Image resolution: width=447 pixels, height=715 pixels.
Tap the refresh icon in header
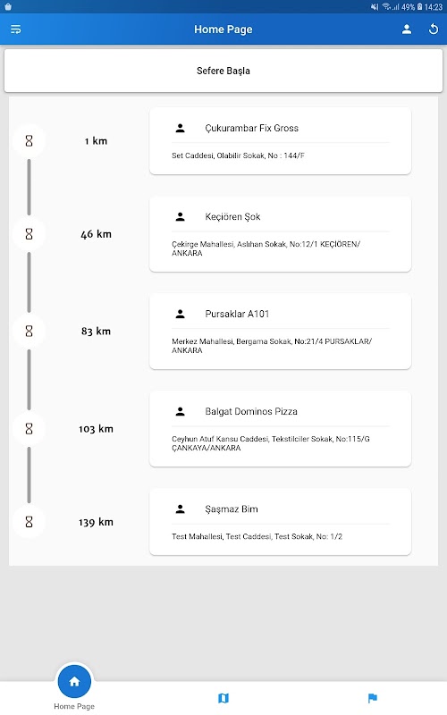(434, 29)
